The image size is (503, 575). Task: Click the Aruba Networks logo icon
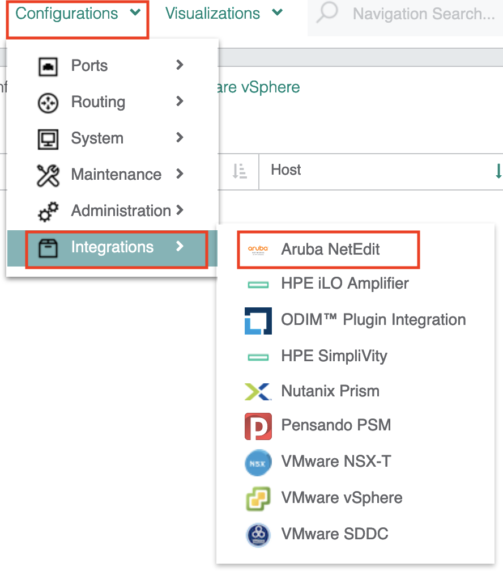257,248
